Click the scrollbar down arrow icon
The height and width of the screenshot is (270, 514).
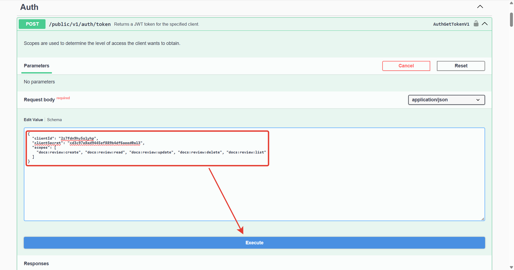(511, 267)
